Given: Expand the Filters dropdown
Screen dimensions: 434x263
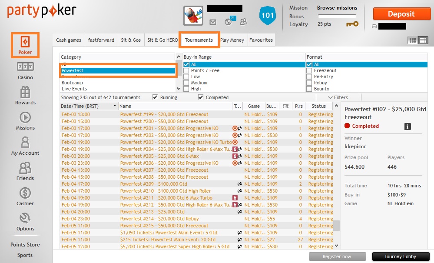Looking at the screenshot, I should tap(338, 97).
